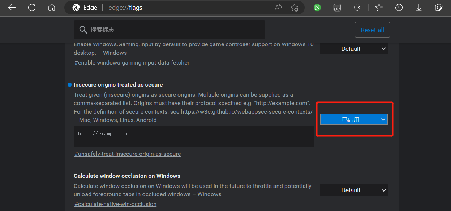Screen dimensions: 451x211
Task: Go to the Home page icon
Action: coord(52,8)
